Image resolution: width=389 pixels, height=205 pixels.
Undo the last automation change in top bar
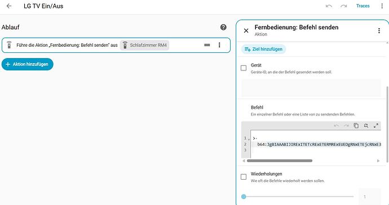(329, 6)
